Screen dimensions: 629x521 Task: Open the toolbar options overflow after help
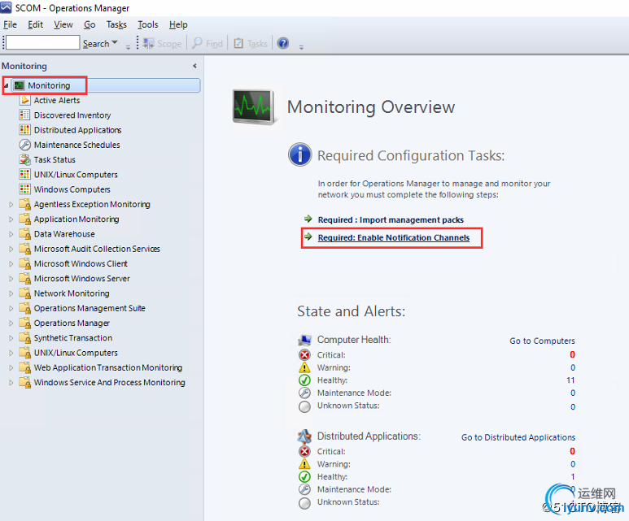[x=301, y=47]
